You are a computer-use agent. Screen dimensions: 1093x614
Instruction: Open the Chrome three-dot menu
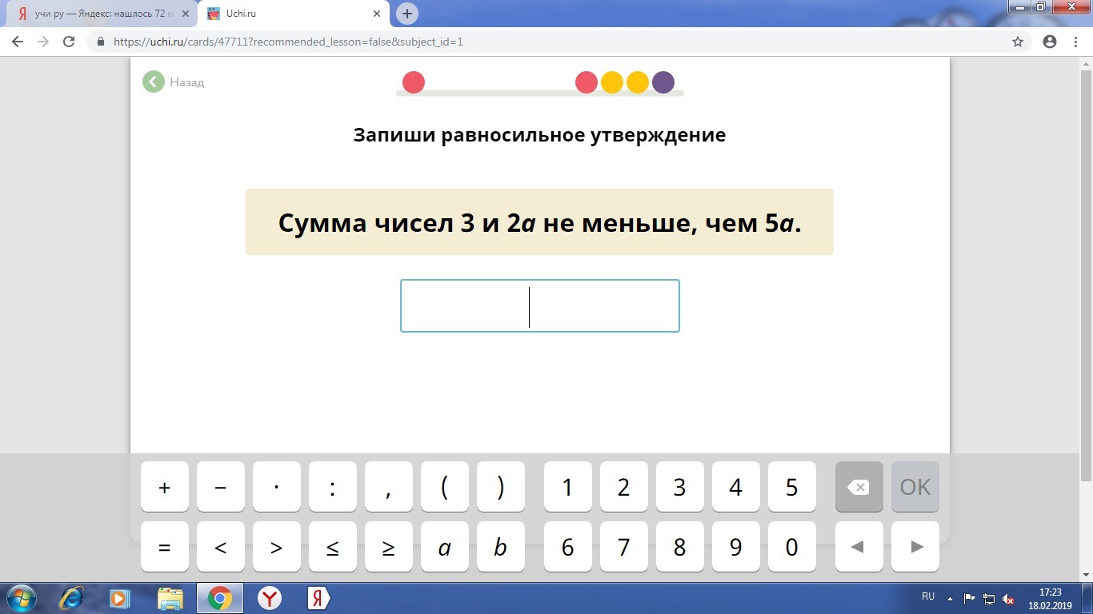click(1075, 41)
